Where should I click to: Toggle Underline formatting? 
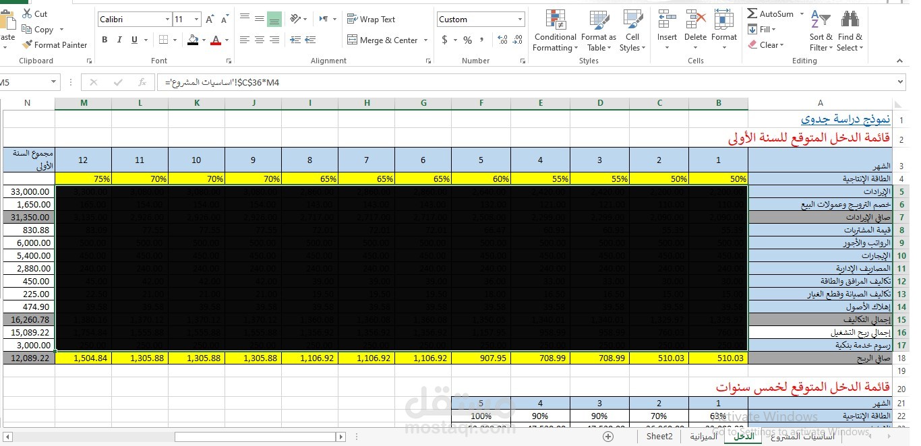pyautogui.click(x=135, y=40)
